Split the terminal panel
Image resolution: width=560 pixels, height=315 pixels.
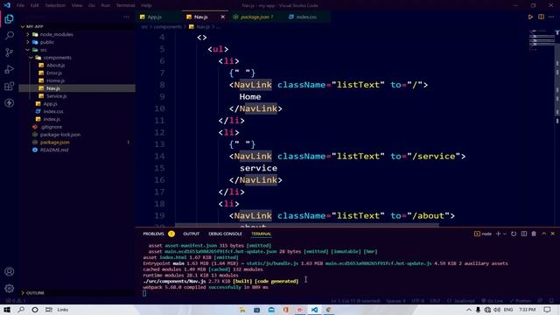coord(524,234)
